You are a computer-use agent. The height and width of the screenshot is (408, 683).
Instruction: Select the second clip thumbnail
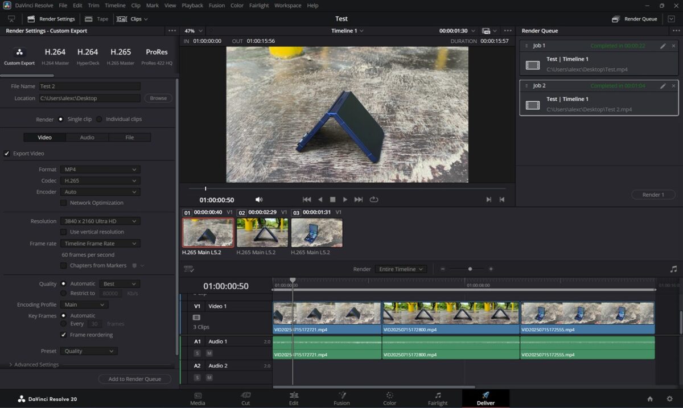[262, 233]
